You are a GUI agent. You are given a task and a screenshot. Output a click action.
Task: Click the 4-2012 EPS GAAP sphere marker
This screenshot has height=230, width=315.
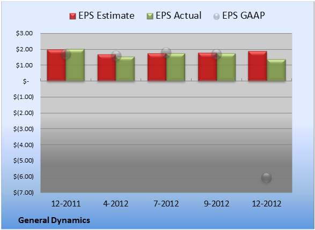coord(116,56)
